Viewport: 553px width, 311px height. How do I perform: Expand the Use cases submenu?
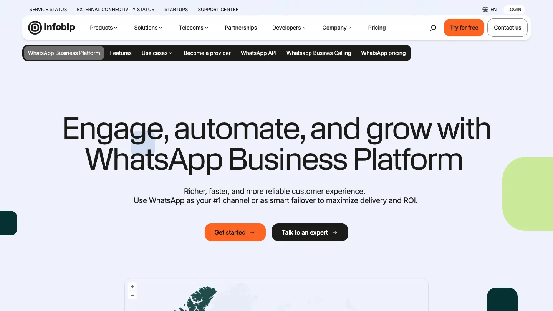[157, 53]
